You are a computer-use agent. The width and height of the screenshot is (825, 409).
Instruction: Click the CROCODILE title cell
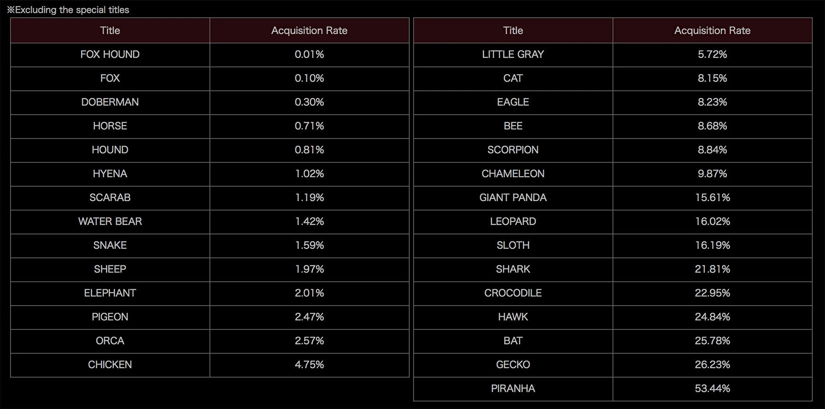(513, 293)
